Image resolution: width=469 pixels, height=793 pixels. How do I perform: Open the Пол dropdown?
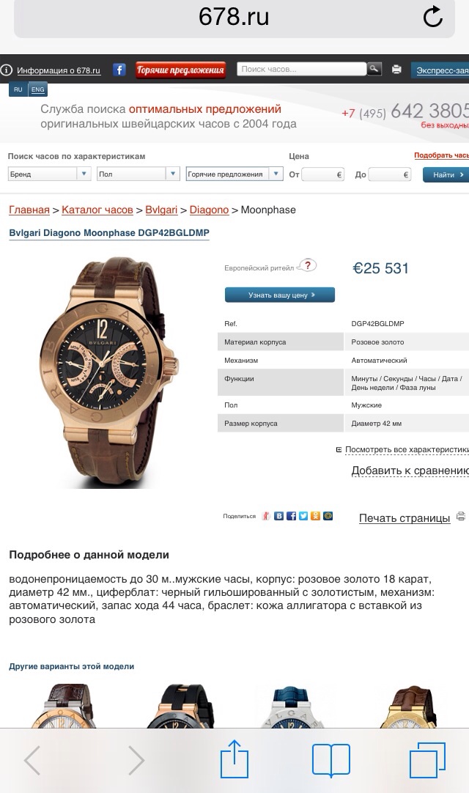coord(138,174)
